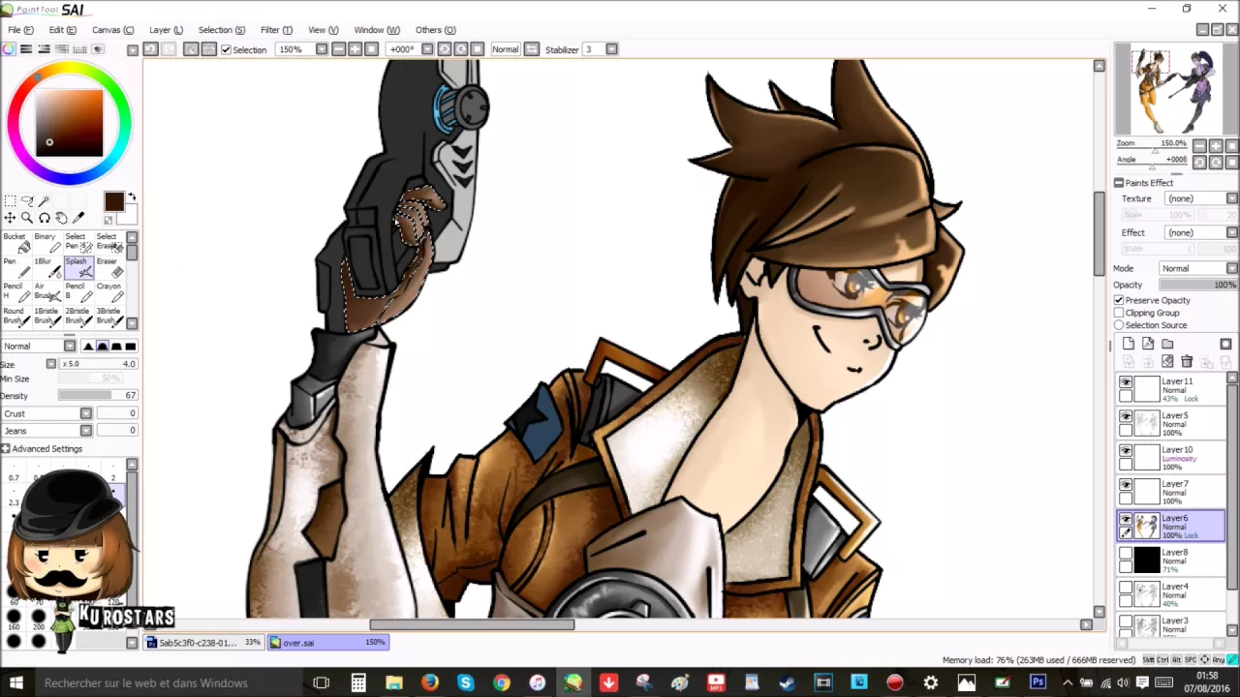Open the Layer menu

click(166, 30)
